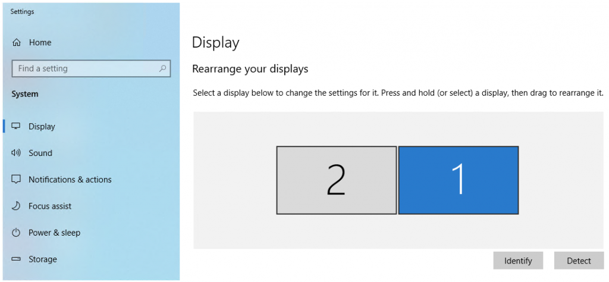Viewport: 609px width, 282px height.
Task: Select the Display label in sidebar
Action: (x=42, y=127)
